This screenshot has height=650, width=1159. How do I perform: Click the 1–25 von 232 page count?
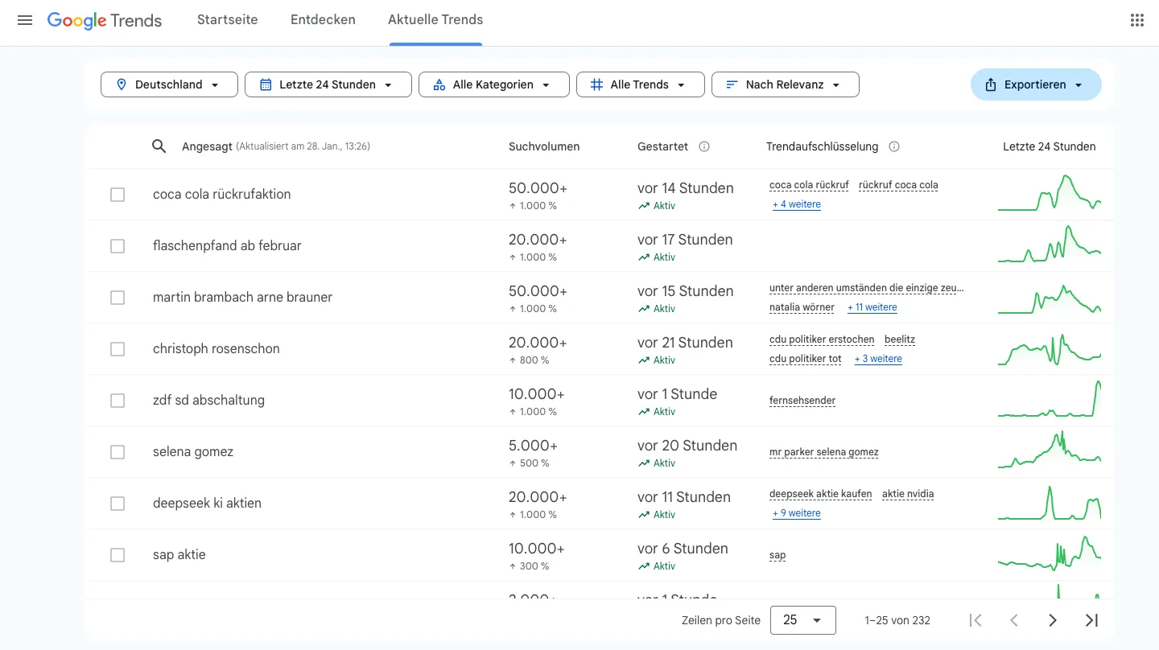(897, 620)
